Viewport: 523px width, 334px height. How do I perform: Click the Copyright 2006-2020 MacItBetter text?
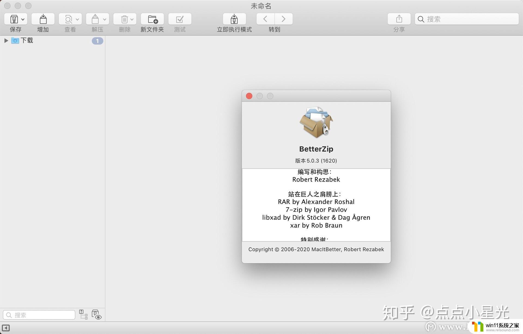316,249
